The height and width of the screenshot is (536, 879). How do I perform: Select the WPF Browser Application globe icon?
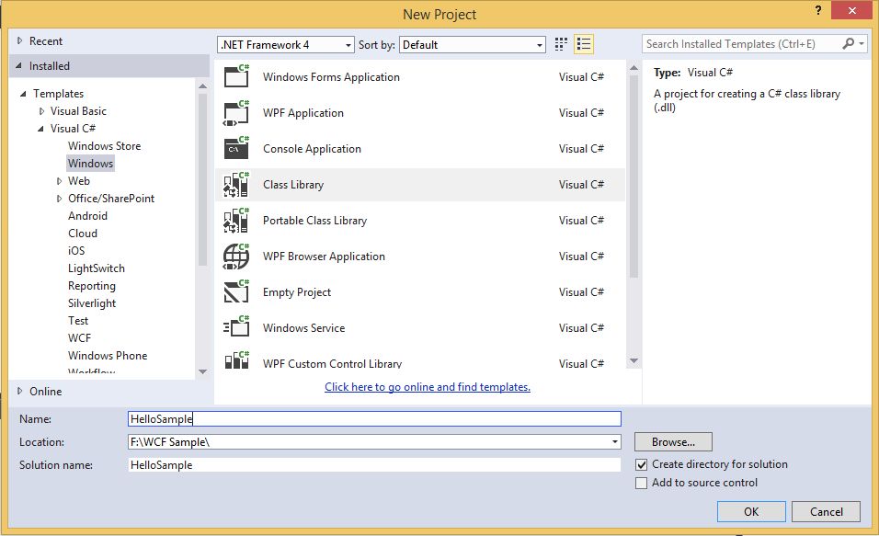(236, 257)
